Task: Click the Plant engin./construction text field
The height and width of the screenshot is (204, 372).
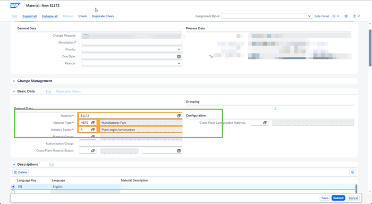Action: [x=141, y=130]
